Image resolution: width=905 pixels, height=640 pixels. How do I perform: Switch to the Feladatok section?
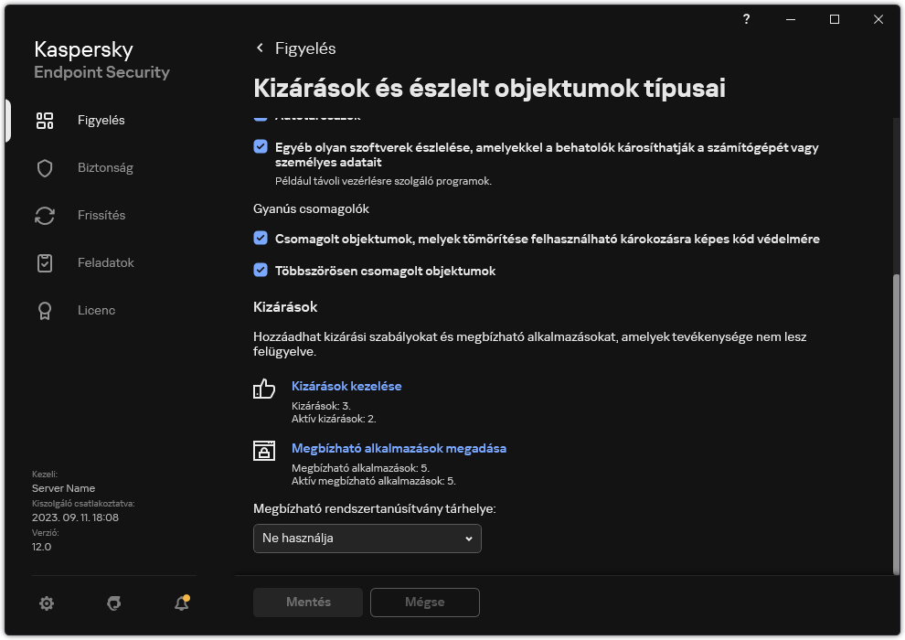pos(44,262)
